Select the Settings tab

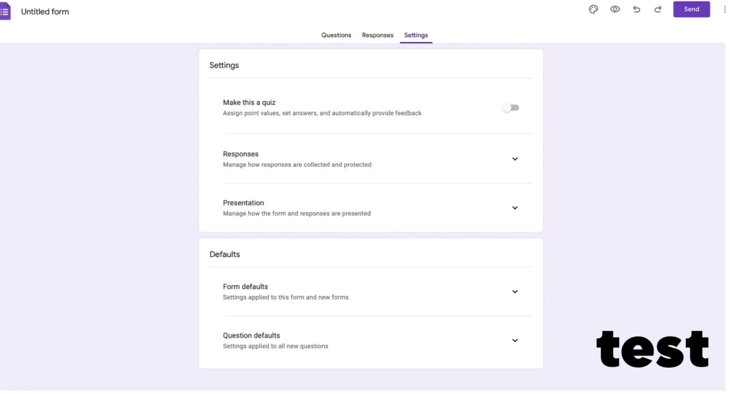[x=416, y=35]
